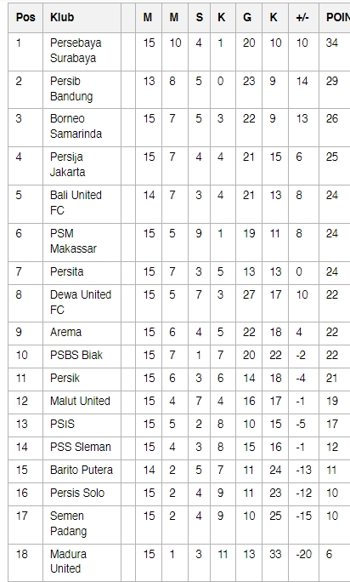Select the Persis Solo entry
The height and width of the screenshot is (582, 350).
click(77, 493)
